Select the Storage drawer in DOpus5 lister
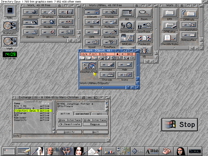 point(107,75)
